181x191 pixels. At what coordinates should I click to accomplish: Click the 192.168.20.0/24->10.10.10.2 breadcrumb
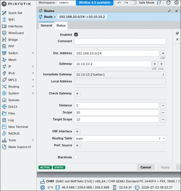[82, 17]
